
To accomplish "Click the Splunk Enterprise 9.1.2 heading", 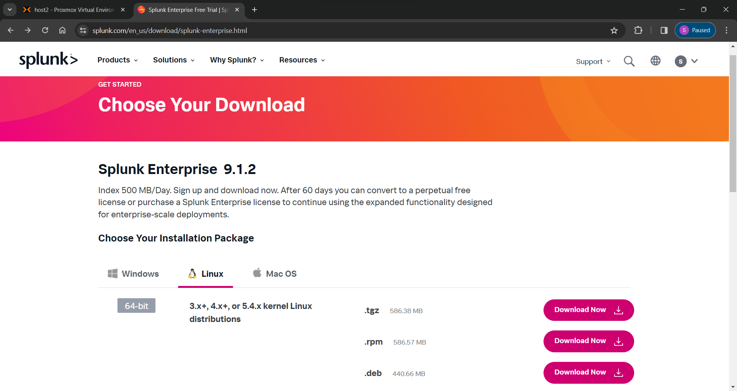I will (x=177, y=169).
